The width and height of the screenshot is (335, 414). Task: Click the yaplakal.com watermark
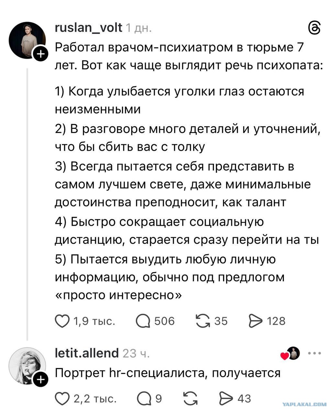point(304,404)
